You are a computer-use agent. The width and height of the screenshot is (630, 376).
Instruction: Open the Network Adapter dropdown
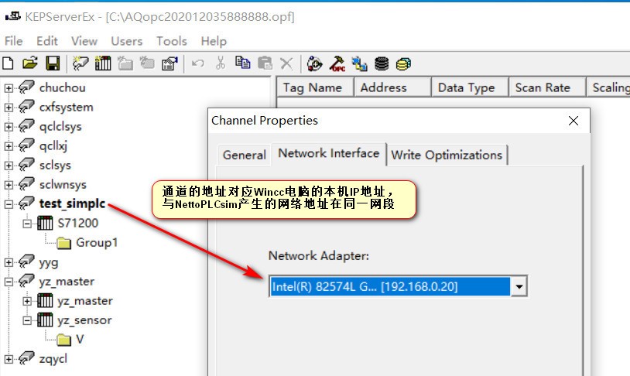(519, 287)
